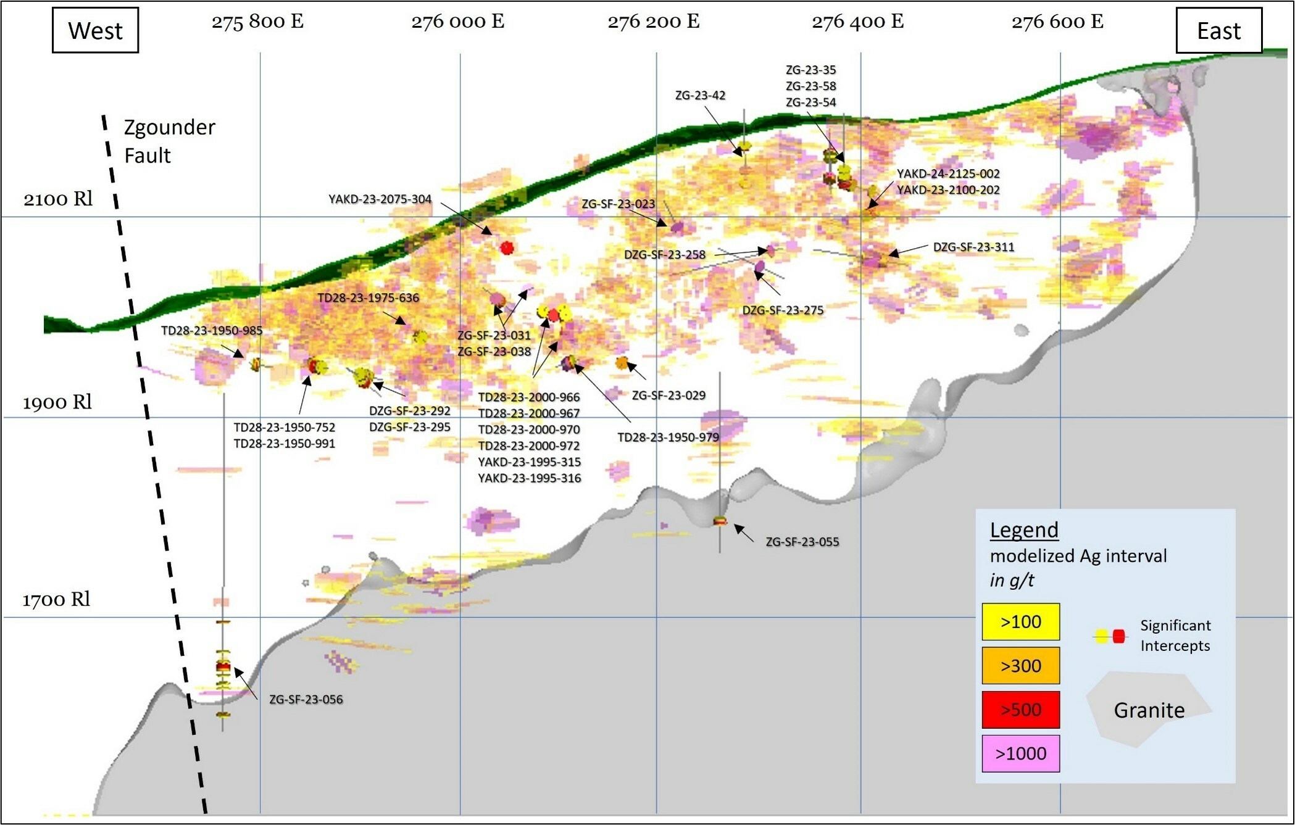Click the 276 000 E easting label
Image resolution: width=1295 pixels, height=825 pixels.
457,22
